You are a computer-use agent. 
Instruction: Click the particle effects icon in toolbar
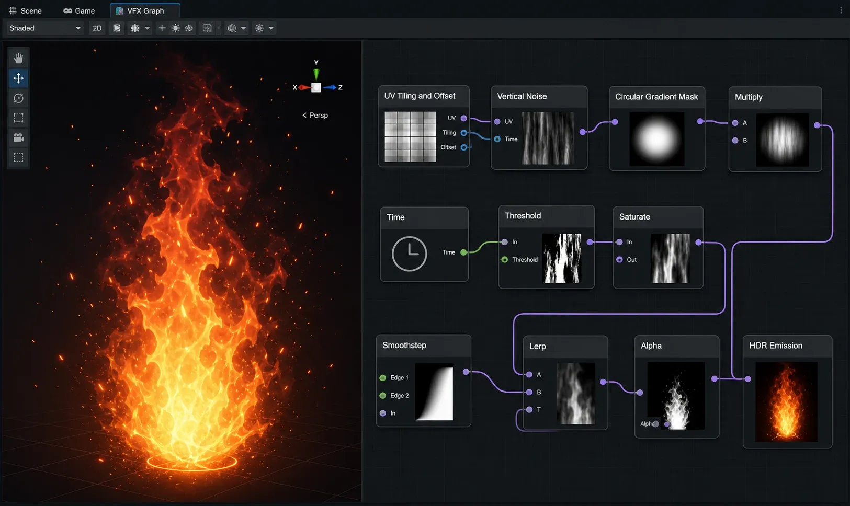click(x=135, y=28)
